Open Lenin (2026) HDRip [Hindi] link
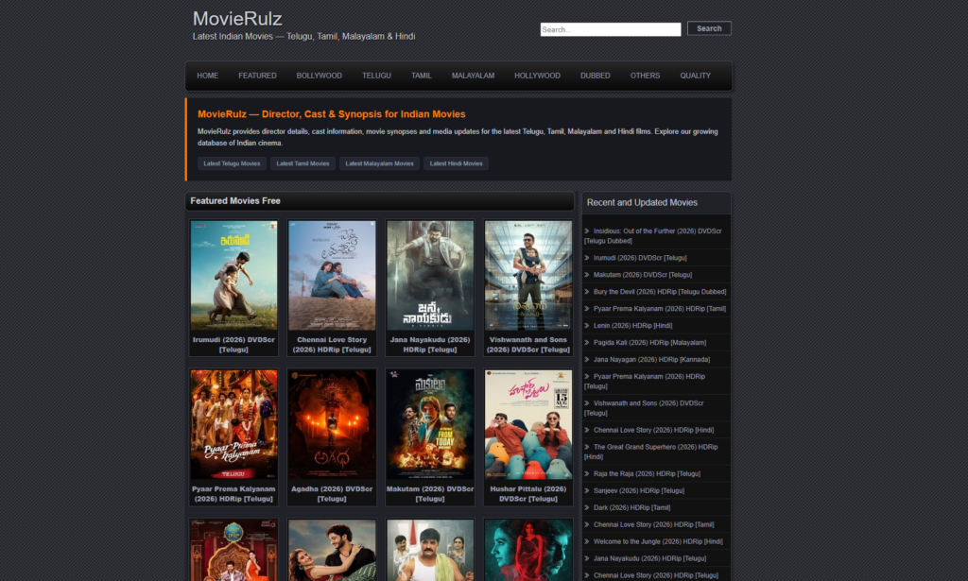This screenshot has width=968, height=581. pyautogui.click(x=632, y=326)
